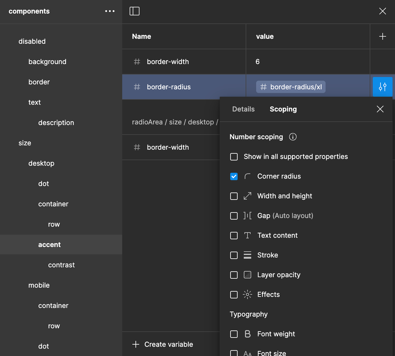The image size is (395, 356).
Task: Click the Gap auto layout icon
Action: [247, 216]
